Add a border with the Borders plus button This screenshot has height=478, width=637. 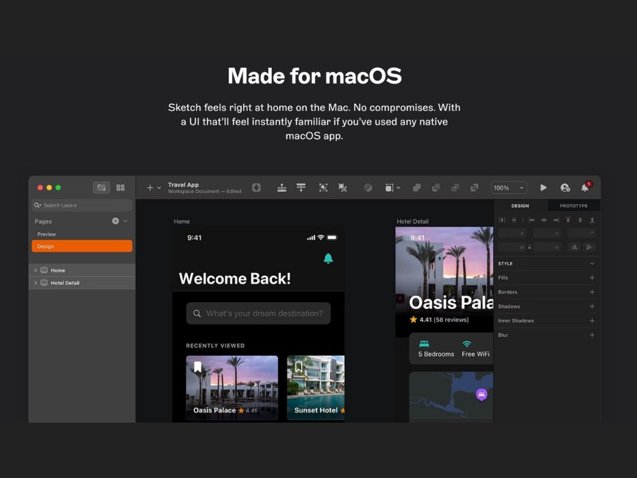592,292
